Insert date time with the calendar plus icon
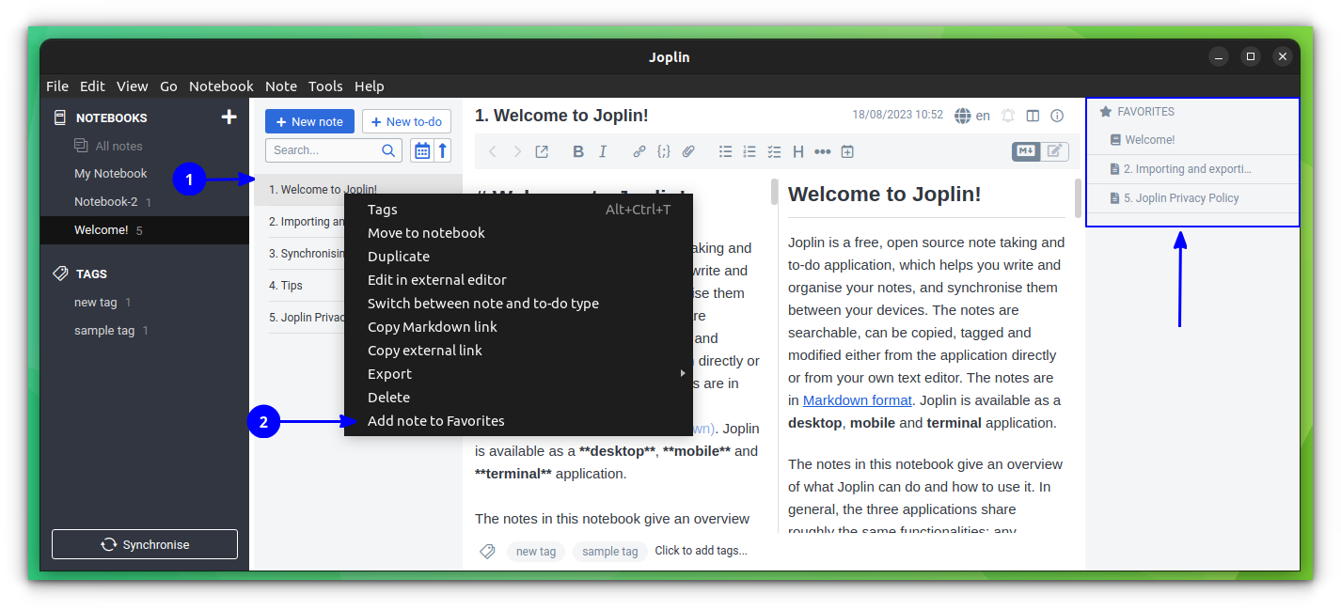1341x610 pixels. (x=847, y=151)
